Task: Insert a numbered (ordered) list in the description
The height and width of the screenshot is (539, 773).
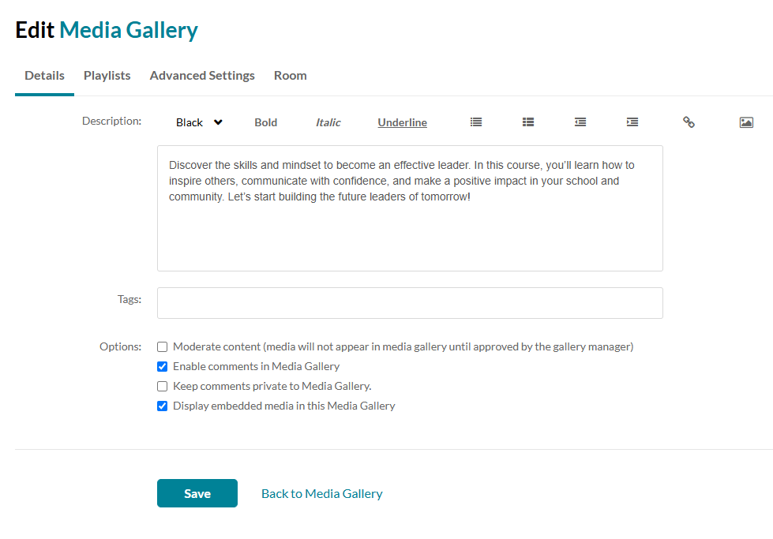Action: click(x=528, y=122)
